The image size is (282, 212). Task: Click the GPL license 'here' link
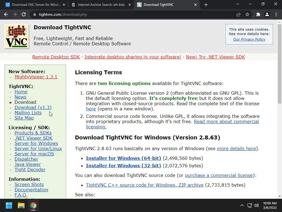coord(91,109)
